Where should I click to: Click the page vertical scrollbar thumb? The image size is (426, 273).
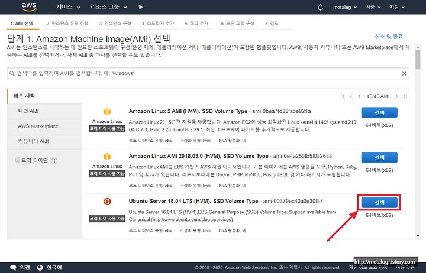tap(418, 59)
